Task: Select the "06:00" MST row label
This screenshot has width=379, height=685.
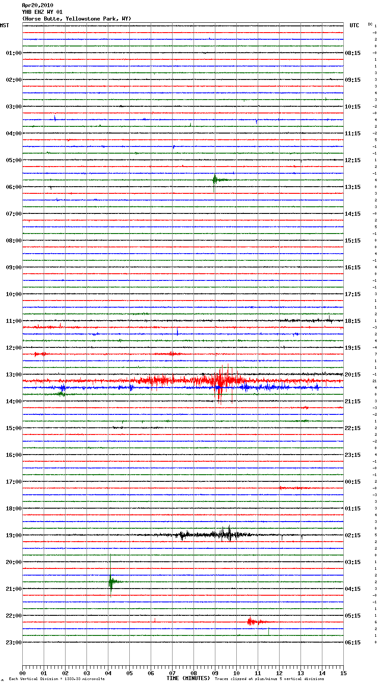Action: (x=14, y=187)
